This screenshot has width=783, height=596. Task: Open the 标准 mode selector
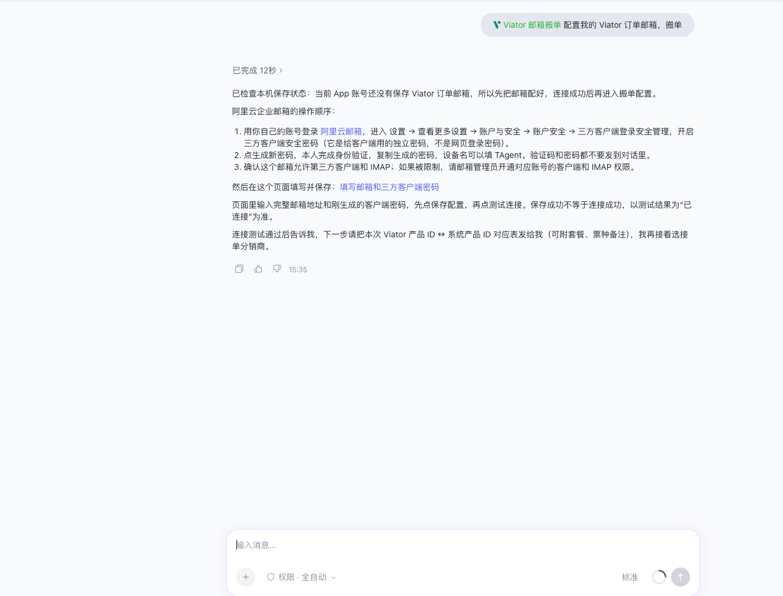pos(630,577)
